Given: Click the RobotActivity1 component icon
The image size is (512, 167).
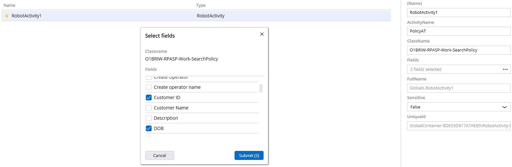Looking at the screenshot, I should pyautogui.click(x=7, y=16).
